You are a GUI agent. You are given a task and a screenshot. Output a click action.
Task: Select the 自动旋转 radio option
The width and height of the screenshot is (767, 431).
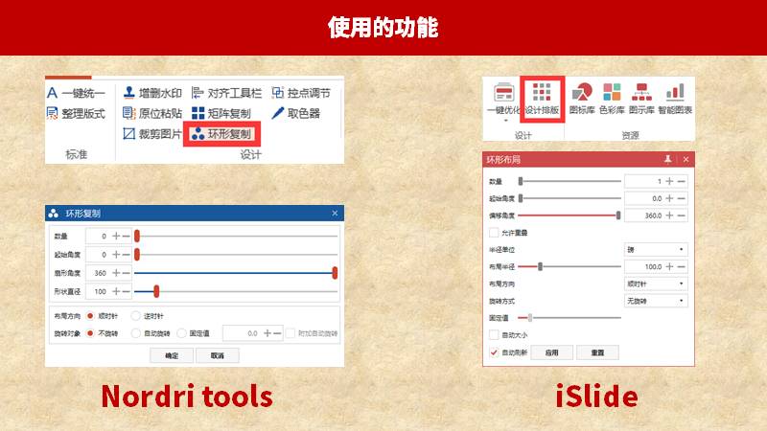click(136, 333)
